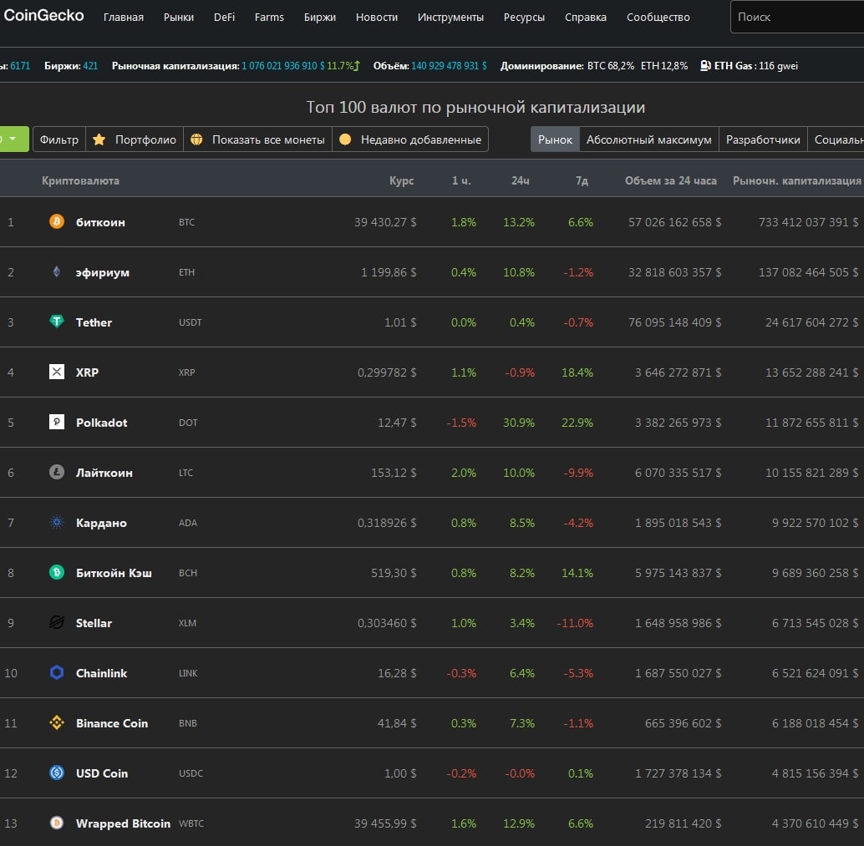Image resolution: width=864 pixels, height=846 pixels.
Task: Click the Bitcoin Cash logo icon
Action: pyautogui.click(x=57, y=572)
